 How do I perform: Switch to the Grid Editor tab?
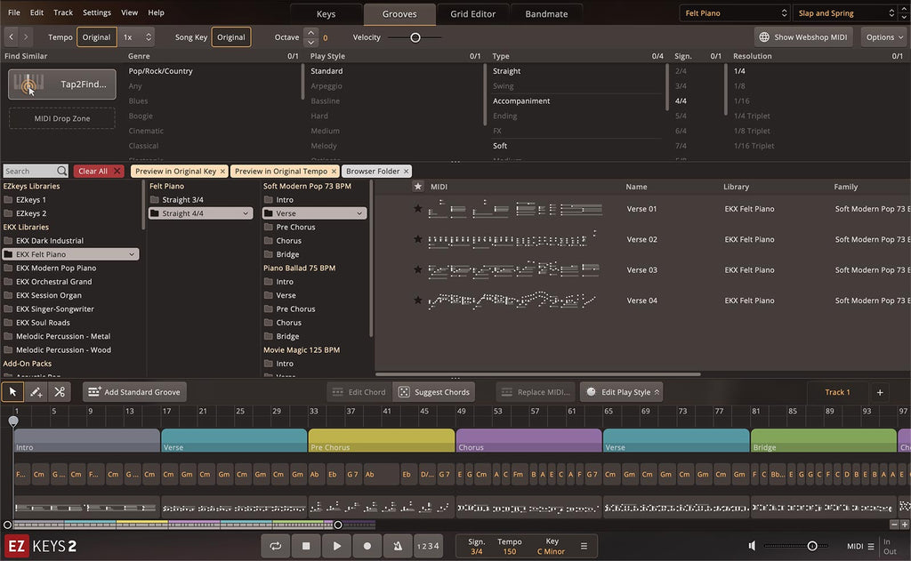pyautogui.click(x=473, y=14)
